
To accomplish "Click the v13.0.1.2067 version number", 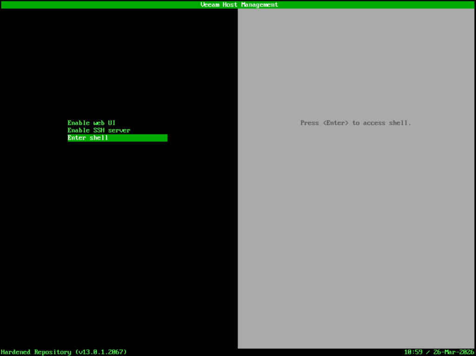I will [101, 352].
